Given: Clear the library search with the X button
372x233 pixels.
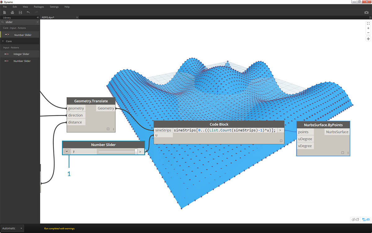Looking at the screenshot, I should point(38,22).
